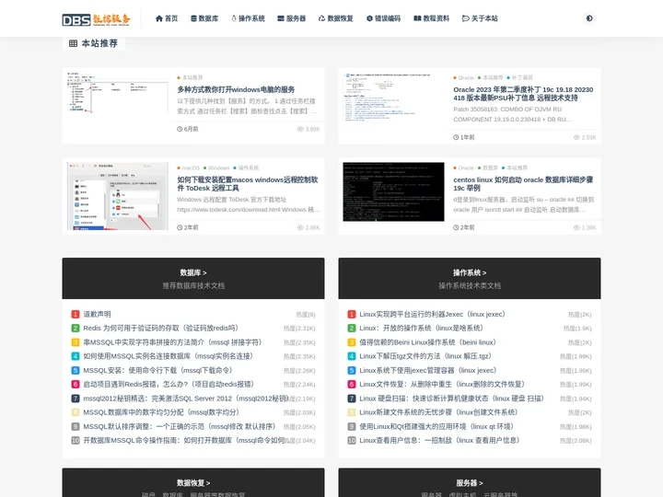Click the recycle icon beside 数据恢复
Image resolution: width=663 pixels, height=497 pixels.
(x=321, y=18)
